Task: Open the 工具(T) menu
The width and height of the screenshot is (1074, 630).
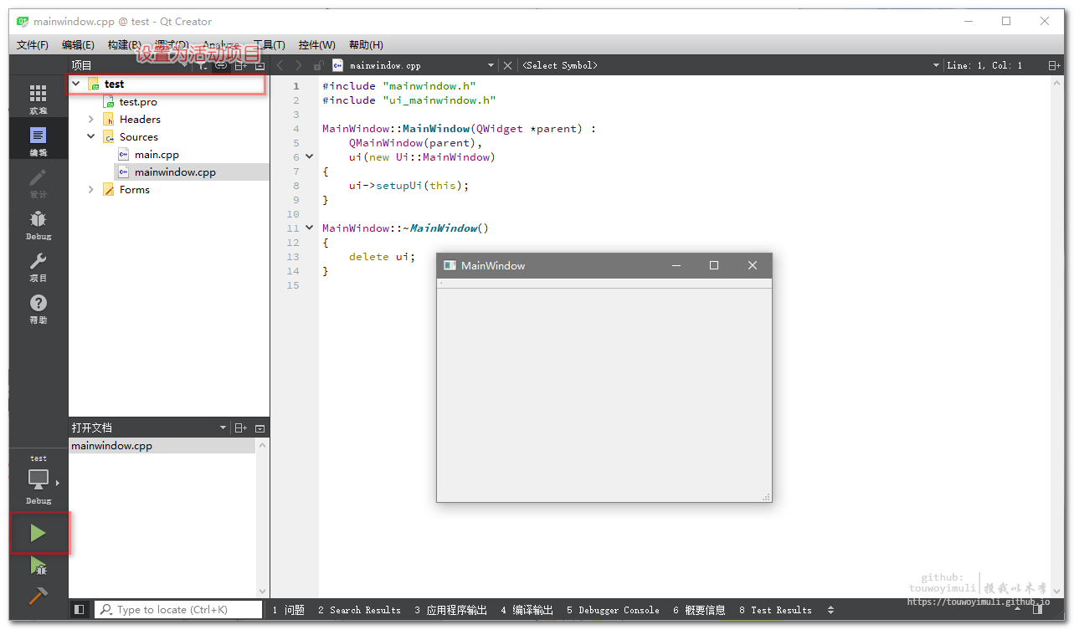Action: pos(269,45)
